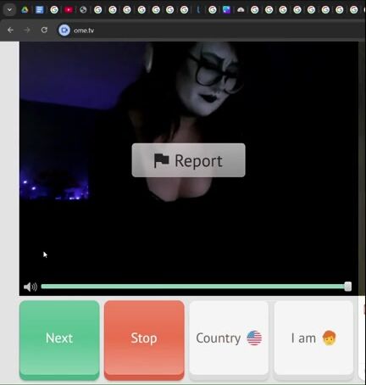Image resolution: width=366 pixels, height=385 pixels.
Task: Switch to the YouTube tab
Action: click(x=69, y=10)
